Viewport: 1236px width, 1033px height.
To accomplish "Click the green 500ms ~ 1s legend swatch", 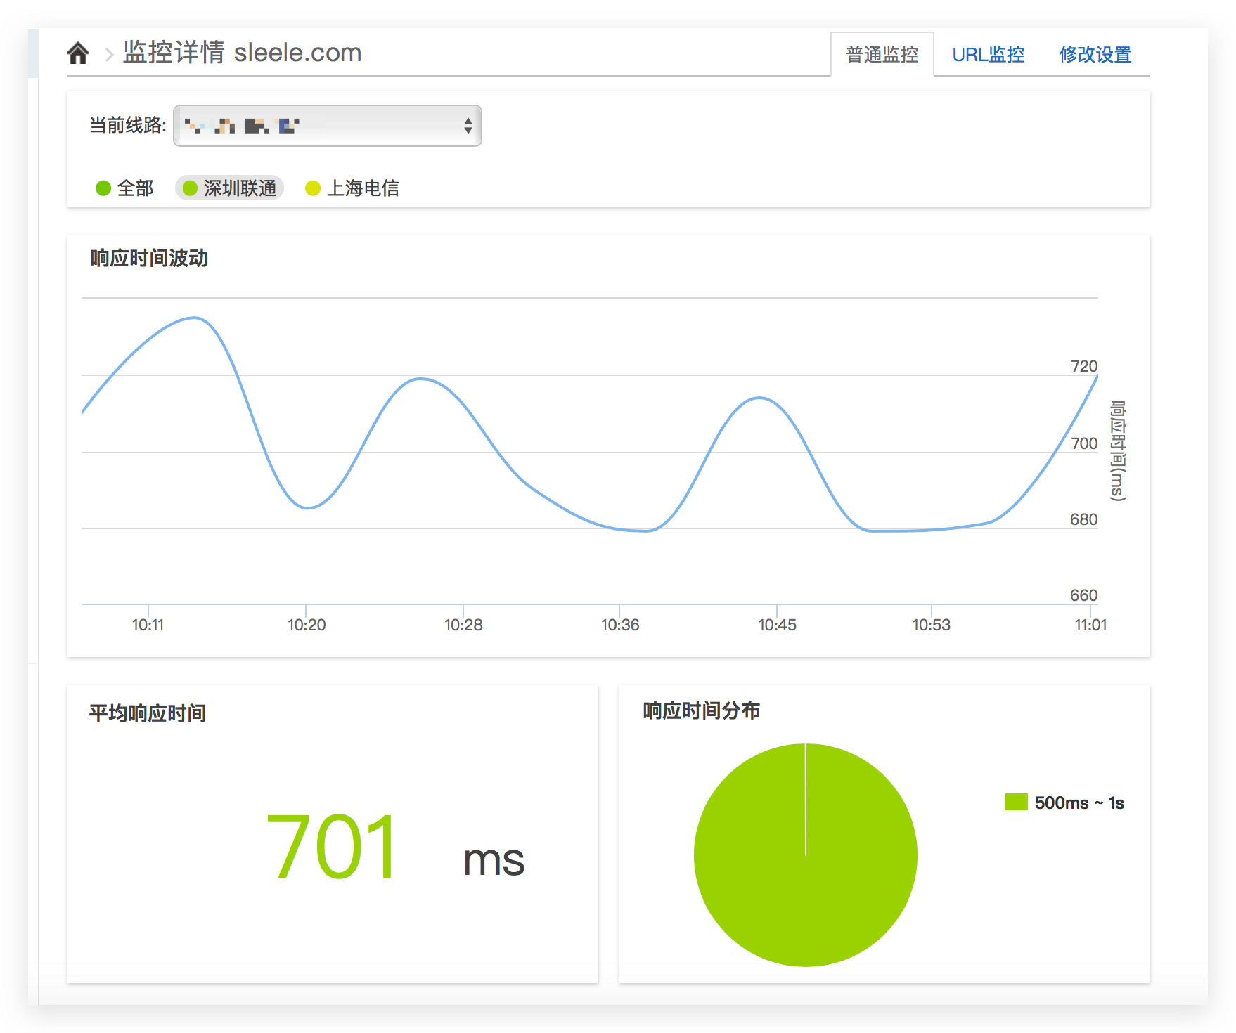I will [x=1016, y=802].
